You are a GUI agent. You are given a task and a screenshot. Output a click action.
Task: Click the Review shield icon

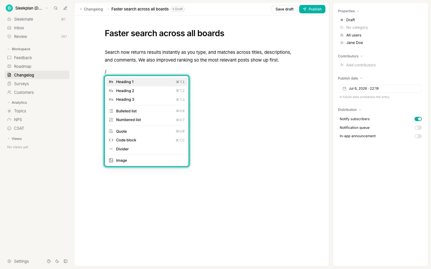click(x=9, y=36)
